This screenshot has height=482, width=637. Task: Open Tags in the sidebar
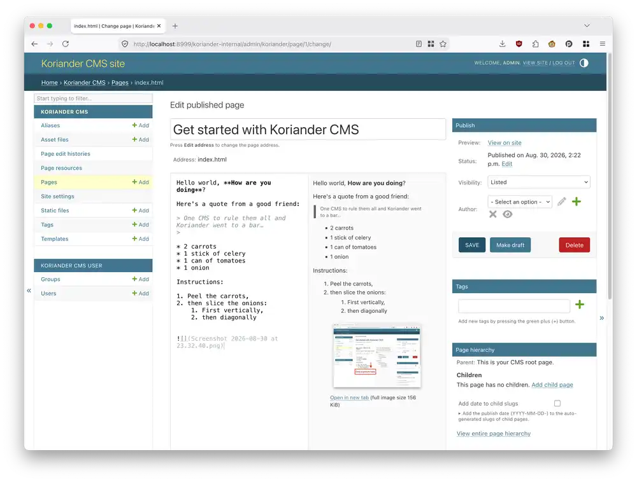(x=47, y=224)
